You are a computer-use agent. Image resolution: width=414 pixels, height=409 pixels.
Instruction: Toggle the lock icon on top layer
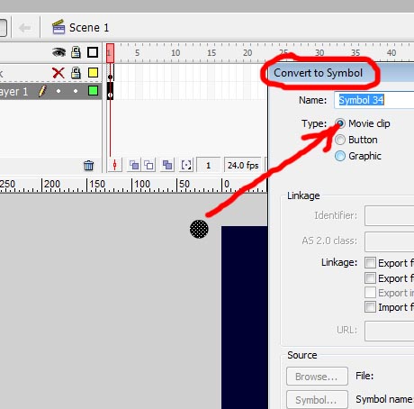76,73
